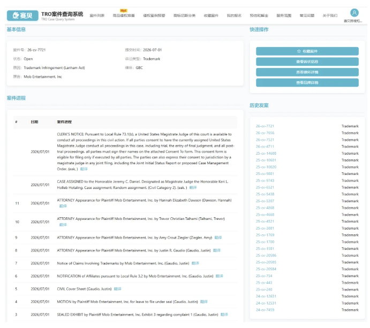The height and width of the screenshot is (328, 370).
Task: Click the 赛贝 logo in the header
Action: [x=22, y=16]
